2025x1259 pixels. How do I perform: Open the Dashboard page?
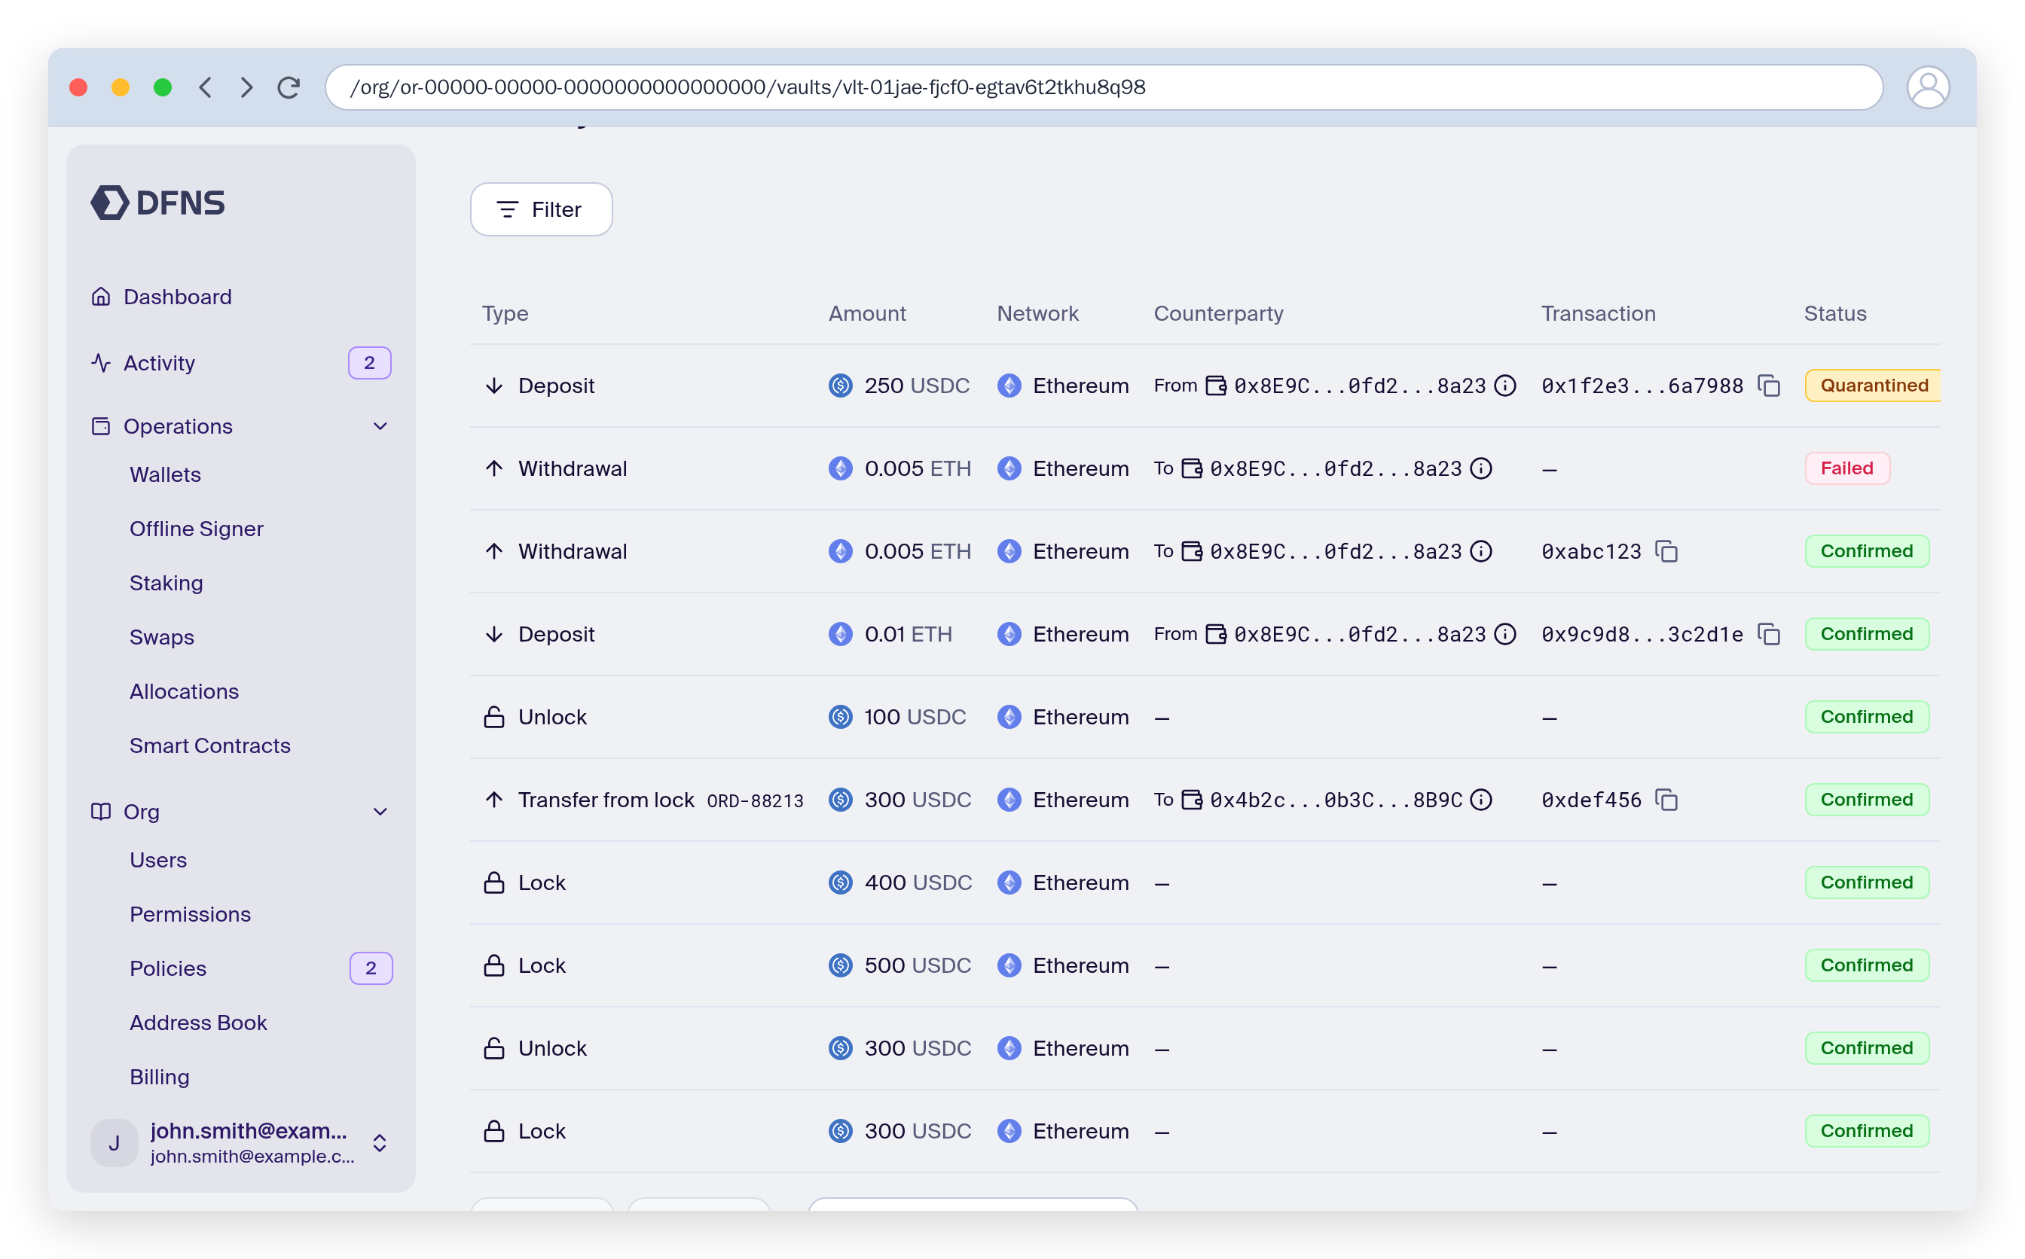pos(162,297)
